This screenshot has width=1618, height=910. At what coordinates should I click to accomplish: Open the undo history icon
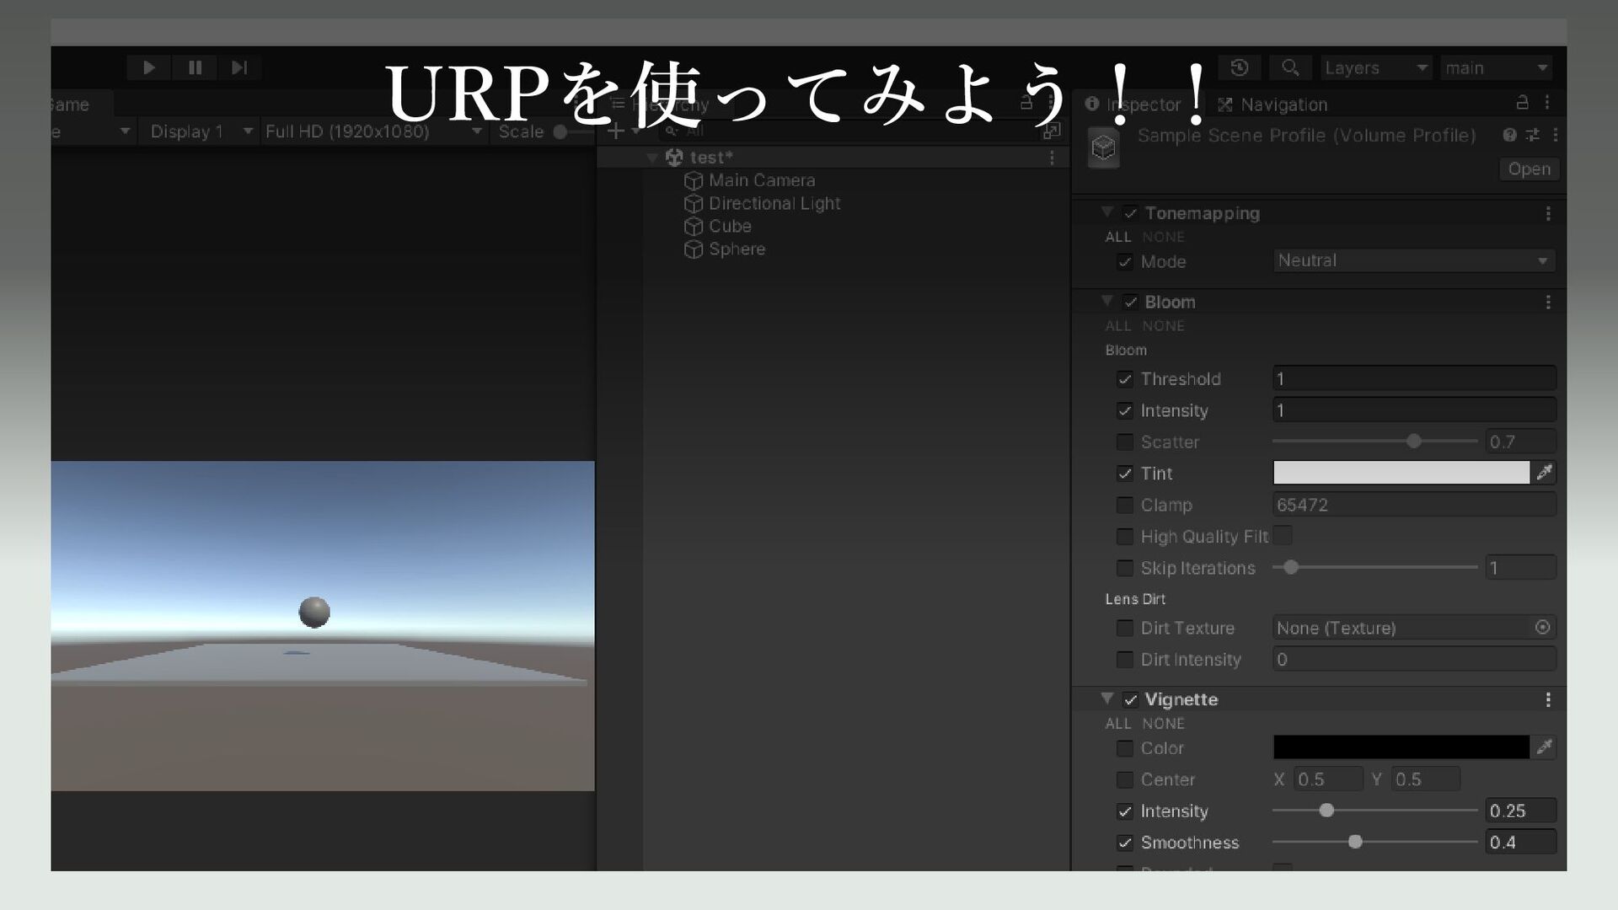[x=1240, y=67]
